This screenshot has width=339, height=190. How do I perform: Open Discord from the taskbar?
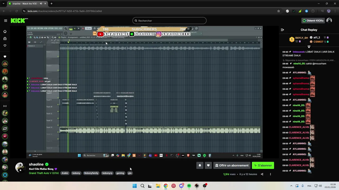click(x=181, y=186)
